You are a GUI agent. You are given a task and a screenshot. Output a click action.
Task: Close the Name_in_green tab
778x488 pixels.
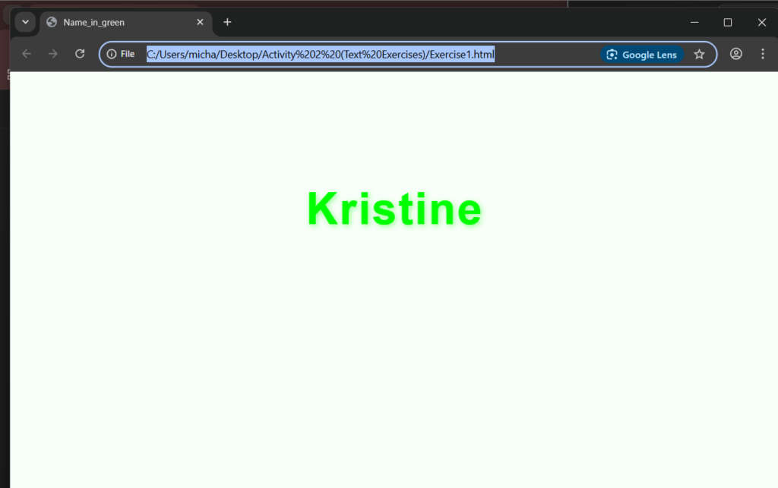(x=200, y=22)
